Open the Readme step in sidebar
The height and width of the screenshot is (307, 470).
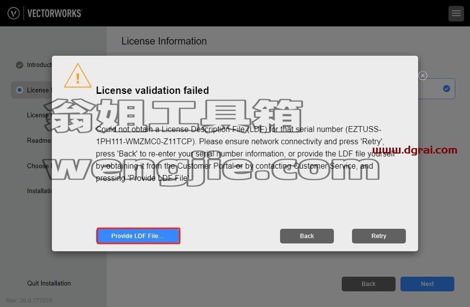point(39,140)
